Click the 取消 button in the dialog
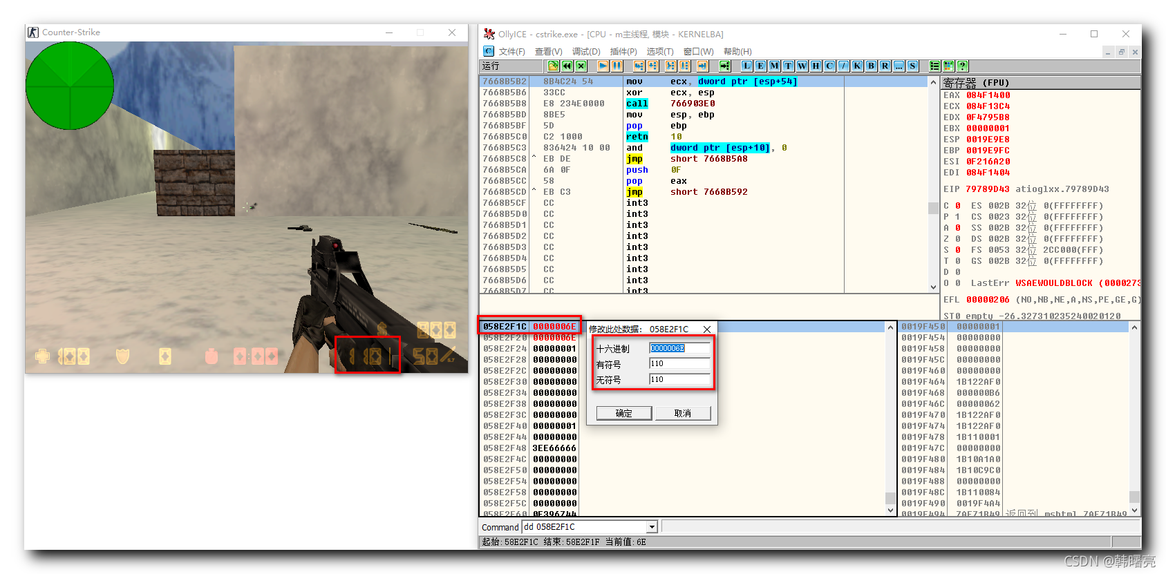Image resolution: width=1166 pixels, height=574 pixels. [683, 413]
